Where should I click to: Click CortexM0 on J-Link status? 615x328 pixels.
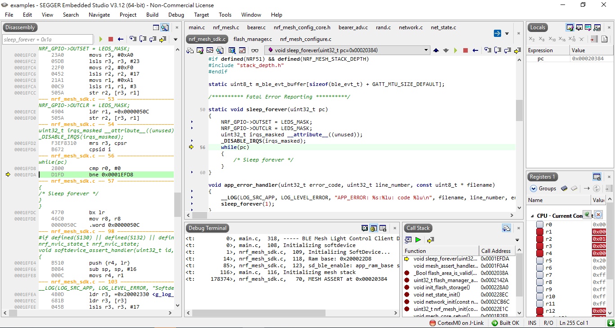click(x=457, y=323)
